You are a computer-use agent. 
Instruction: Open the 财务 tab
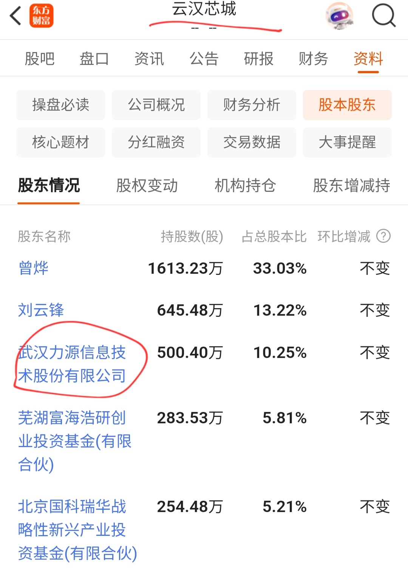313,59
